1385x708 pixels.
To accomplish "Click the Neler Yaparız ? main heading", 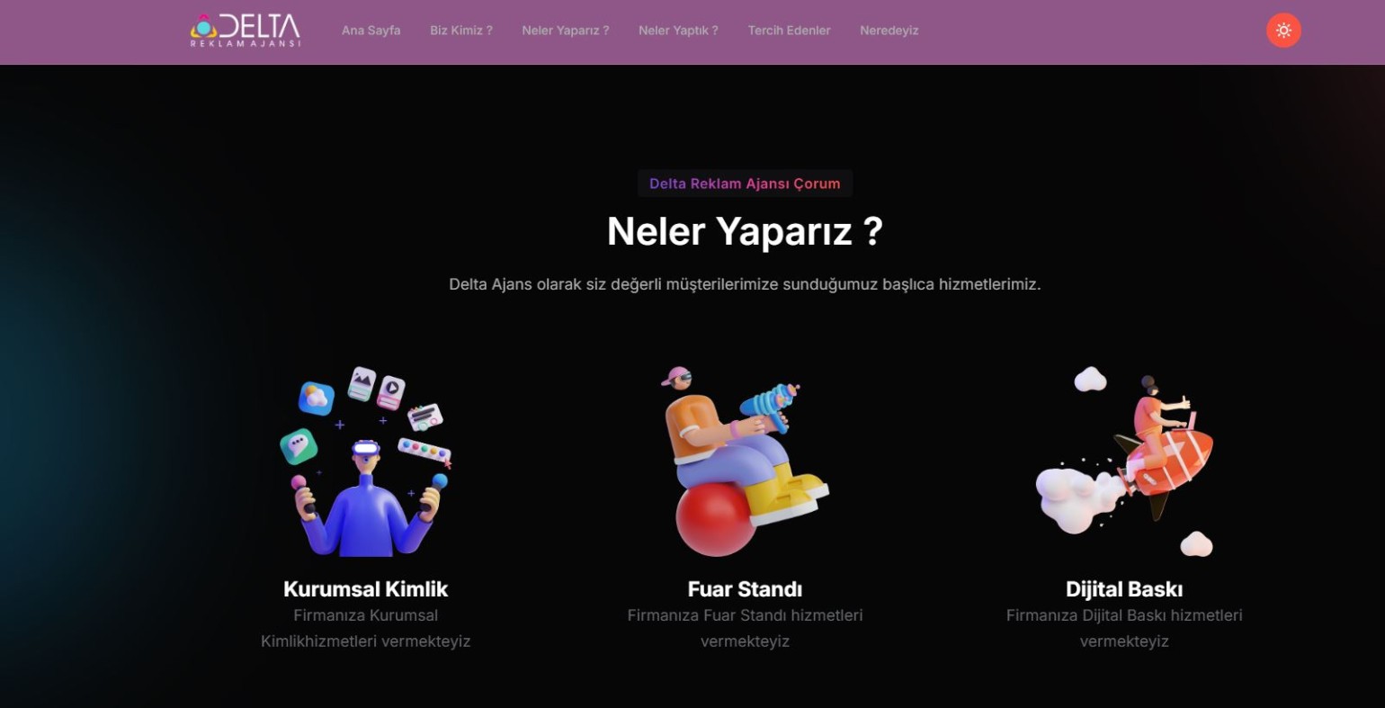I will coord(745,231).
